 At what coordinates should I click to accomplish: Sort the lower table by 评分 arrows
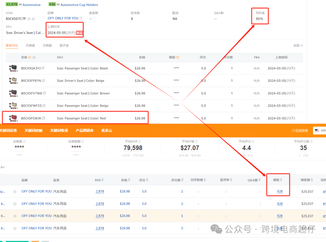(147, 180)
